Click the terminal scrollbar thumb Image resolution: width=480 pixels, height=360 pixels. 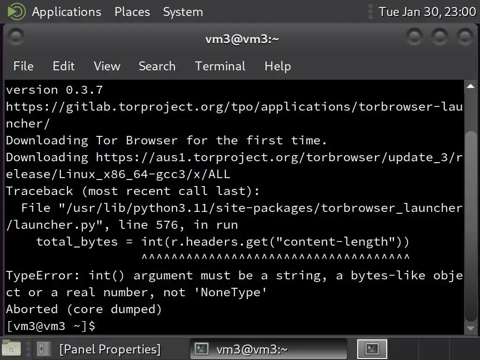pos(470,225)
